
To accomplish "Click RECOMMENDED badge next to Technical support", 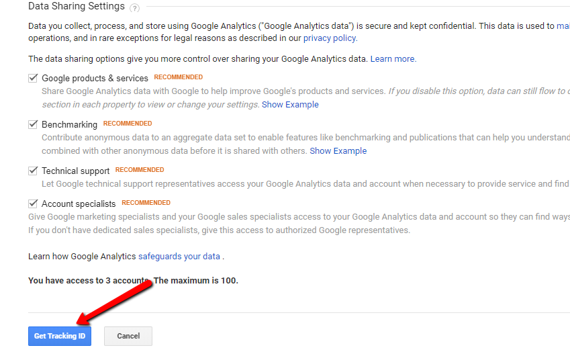I will coord(140,170).
